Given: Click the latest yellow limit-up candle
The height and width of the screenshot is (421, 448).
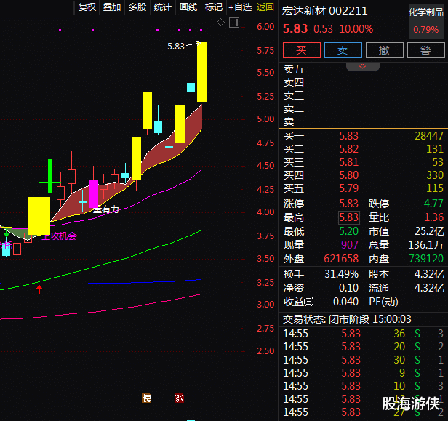Looking at the screenshot, I should (201, 72).
